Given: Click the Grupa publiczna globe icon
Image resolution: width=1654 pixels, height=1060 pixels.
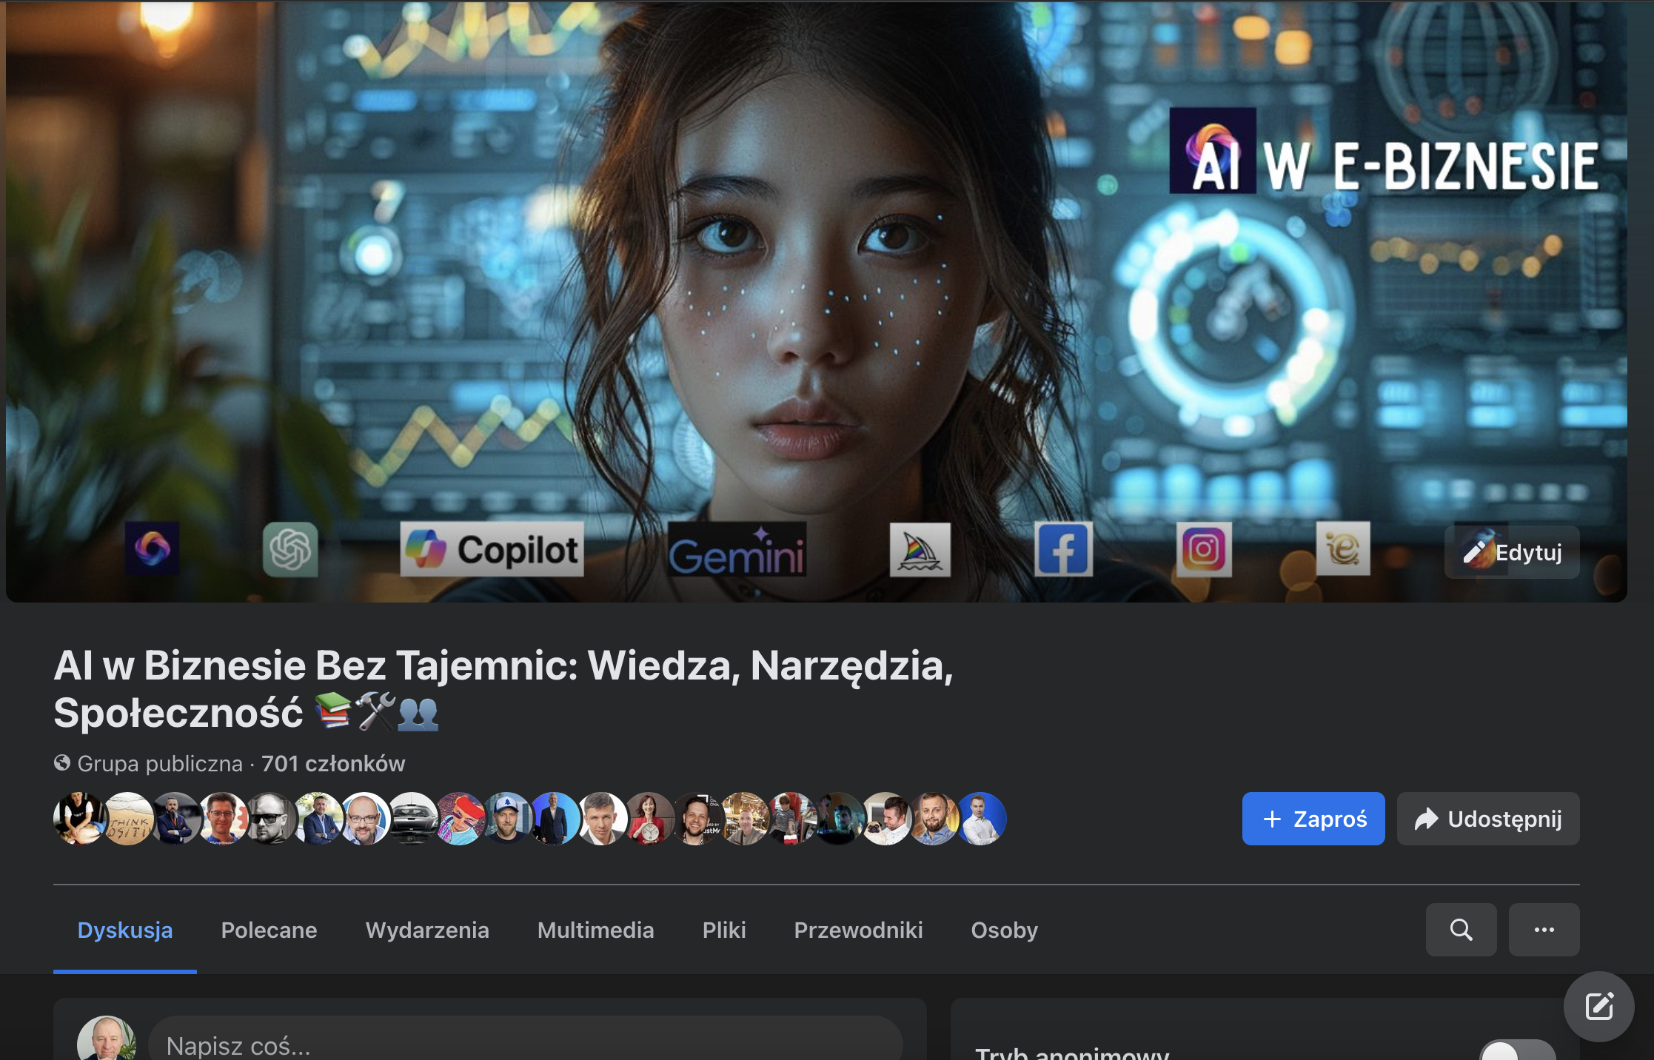Looking at the screenshot, I should [62, 762].
